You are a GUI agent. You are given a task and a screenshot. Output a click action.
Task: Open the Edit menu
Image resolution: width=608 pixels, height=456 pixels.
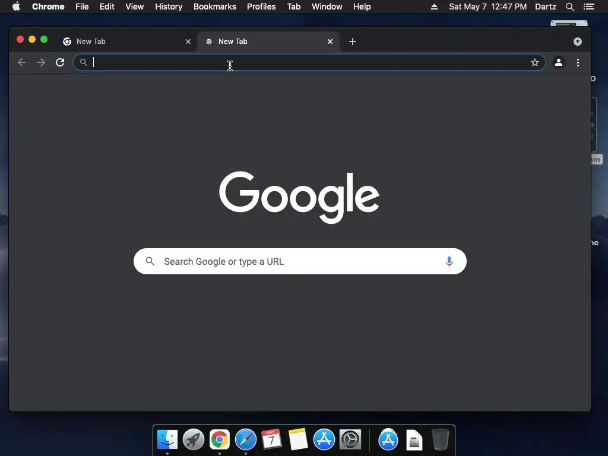click(x=107, y=7)
